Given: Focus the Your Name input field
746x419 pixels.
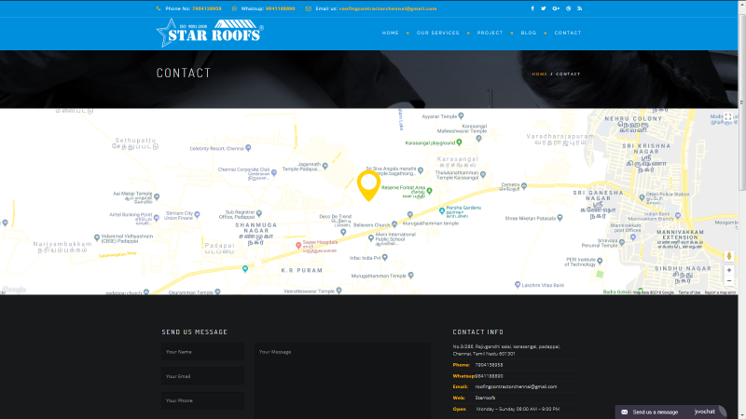Looking at the screenshot, I should pos(202,352).
